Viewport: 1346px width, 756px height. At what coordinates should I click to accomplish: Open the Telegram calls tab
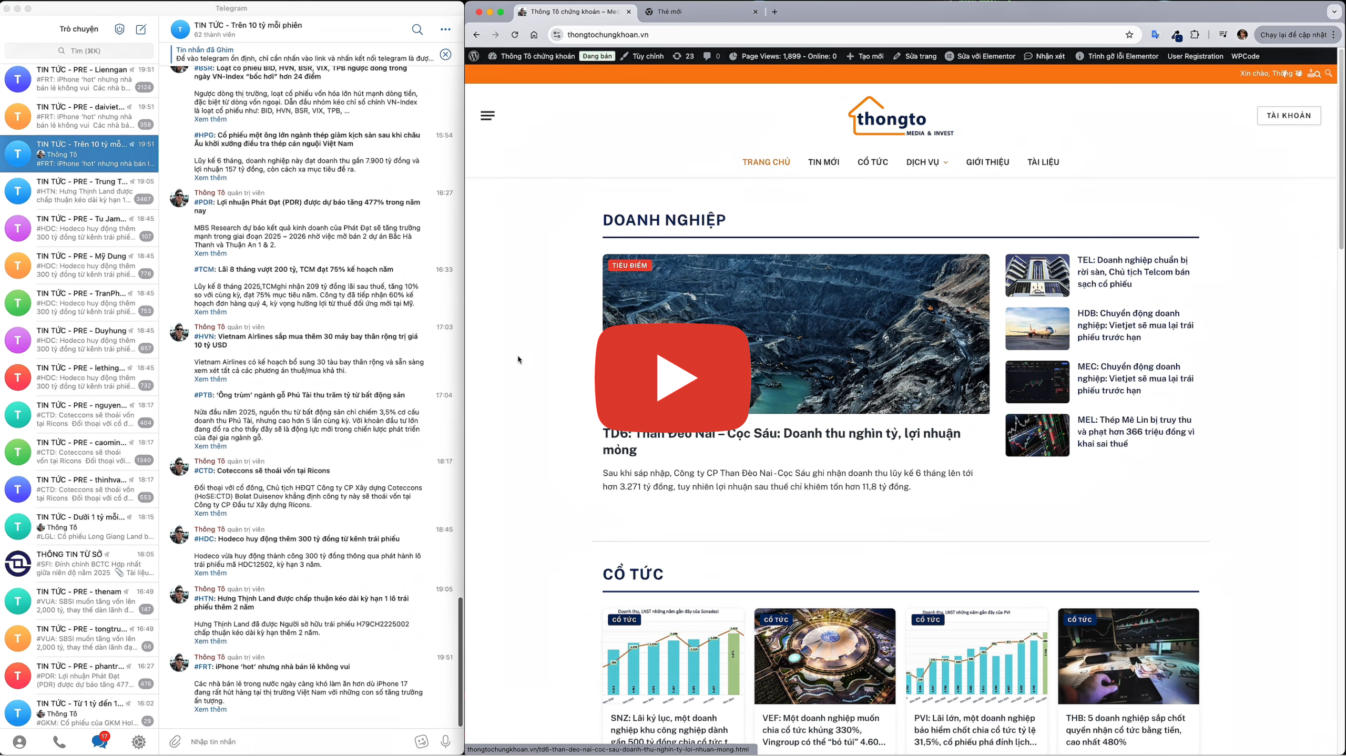59,742
